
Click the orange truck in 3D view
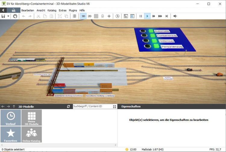pyautogui.click(x=219, y=74)
